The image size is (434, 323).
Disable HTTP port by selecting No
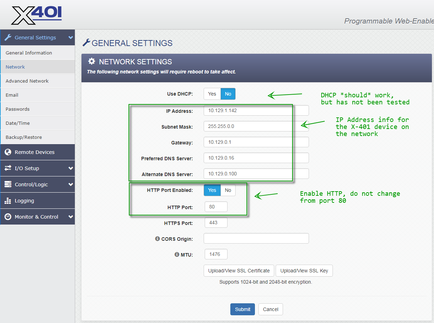click(x=228, y=190)
